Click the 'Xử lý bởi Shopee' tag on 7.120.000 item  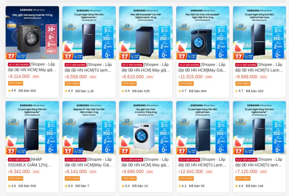click(x=246, y=160)
